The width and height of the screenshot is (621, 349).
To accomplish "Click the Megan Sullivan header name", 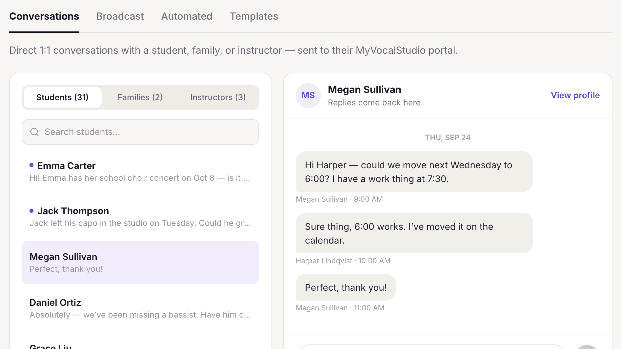I will pos(365,89).
